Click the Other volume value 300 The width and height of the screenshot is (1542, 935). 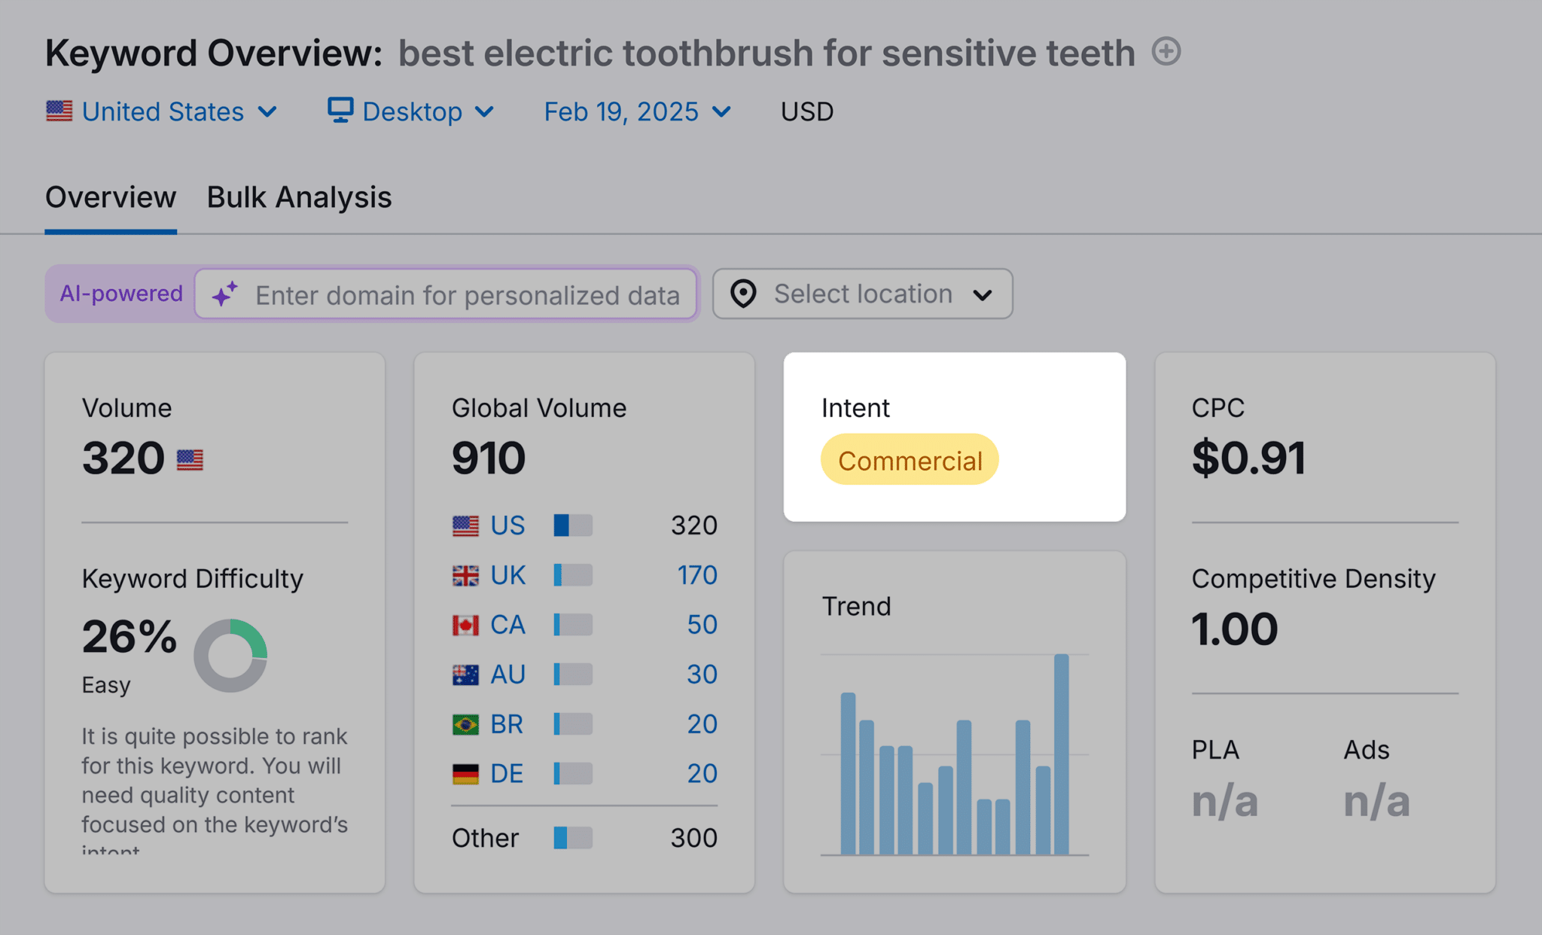[x=693, y=838]
